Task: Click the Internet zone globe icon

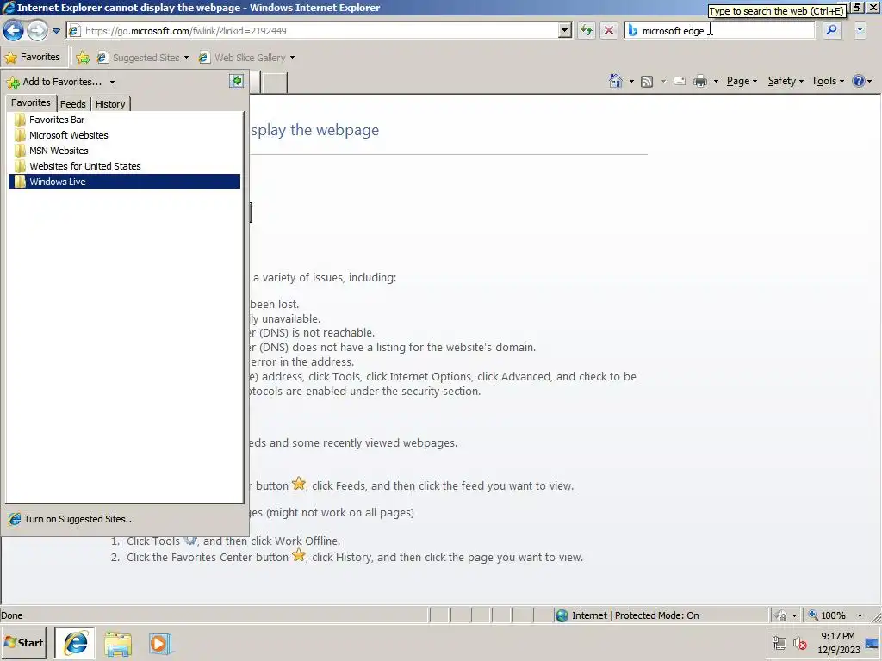Action: point(562,615)
